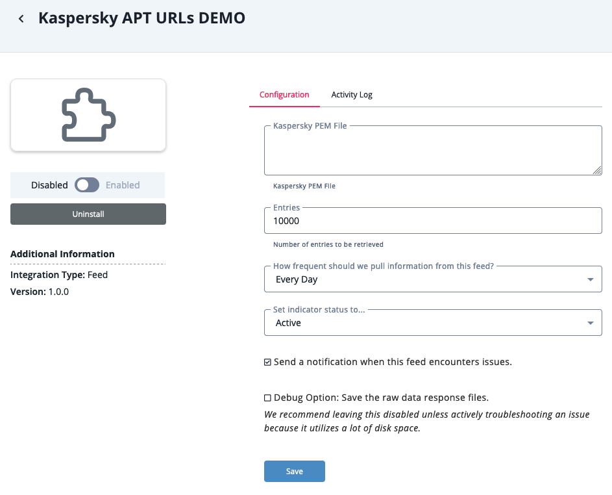Click the Version: 1.0.0 text
This screenshot has height=495, width=612.
tap(40, 292)
